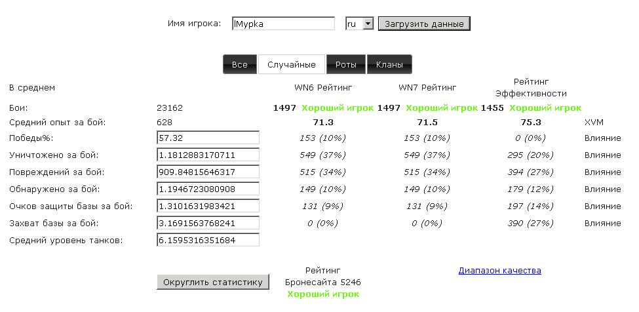The width and height of the screenshot is (639, 312).
Task: Click Влияние in the Повреждений за бой row
Action: [x=603, y=172]
